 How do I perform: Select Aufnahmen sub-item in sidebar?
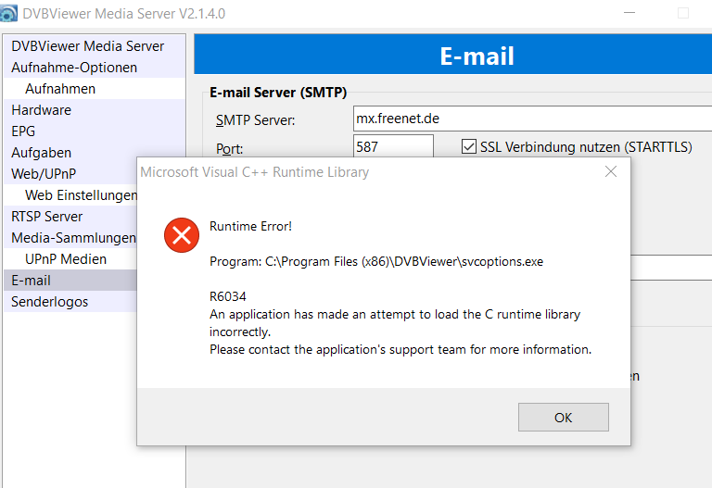95,89
